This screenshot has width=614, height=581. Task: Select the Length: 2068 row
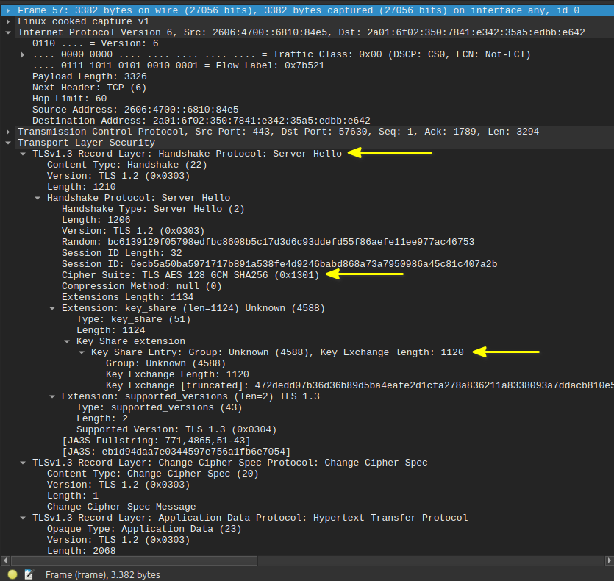coord(82,551)
